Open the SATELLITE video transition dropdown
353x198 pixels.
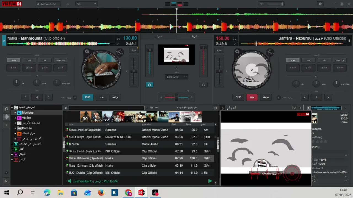[176, 77]
